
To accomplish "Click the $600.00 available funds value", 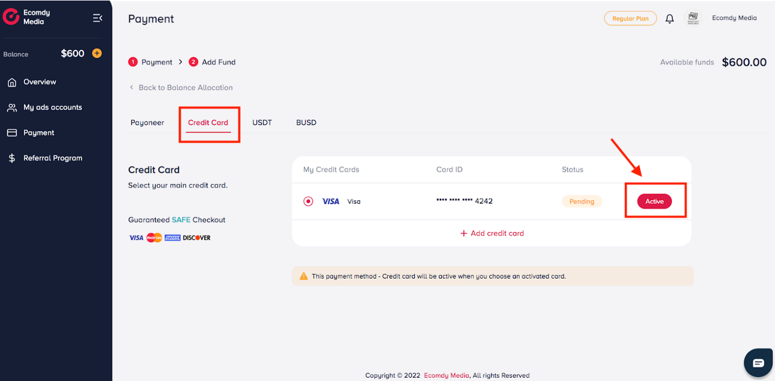I will tap(745, 62).
